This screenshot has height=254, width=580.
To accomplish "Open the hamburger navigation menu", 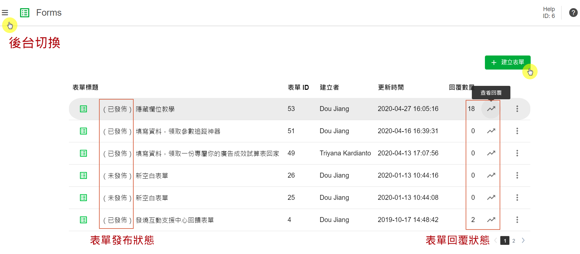I will pos(5,13).
